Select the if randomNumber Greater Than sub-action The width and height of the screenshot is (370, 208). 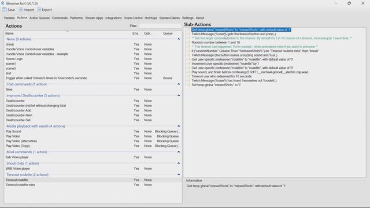pos(256,51)
